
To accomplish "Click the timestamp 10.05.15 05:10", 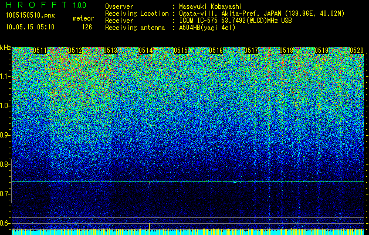I will tap(30, 27).
